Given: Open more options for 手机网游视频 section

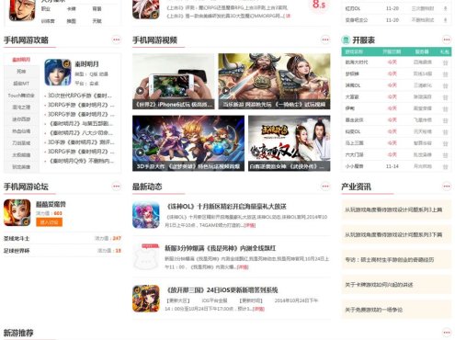Looking at the screenshot, I should 325,40.
